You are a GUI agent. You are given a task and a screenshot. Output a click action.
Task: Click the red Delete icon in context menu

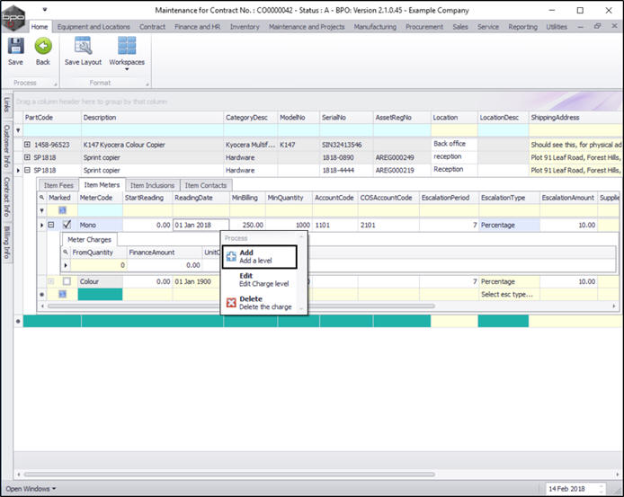coord(230,303)
